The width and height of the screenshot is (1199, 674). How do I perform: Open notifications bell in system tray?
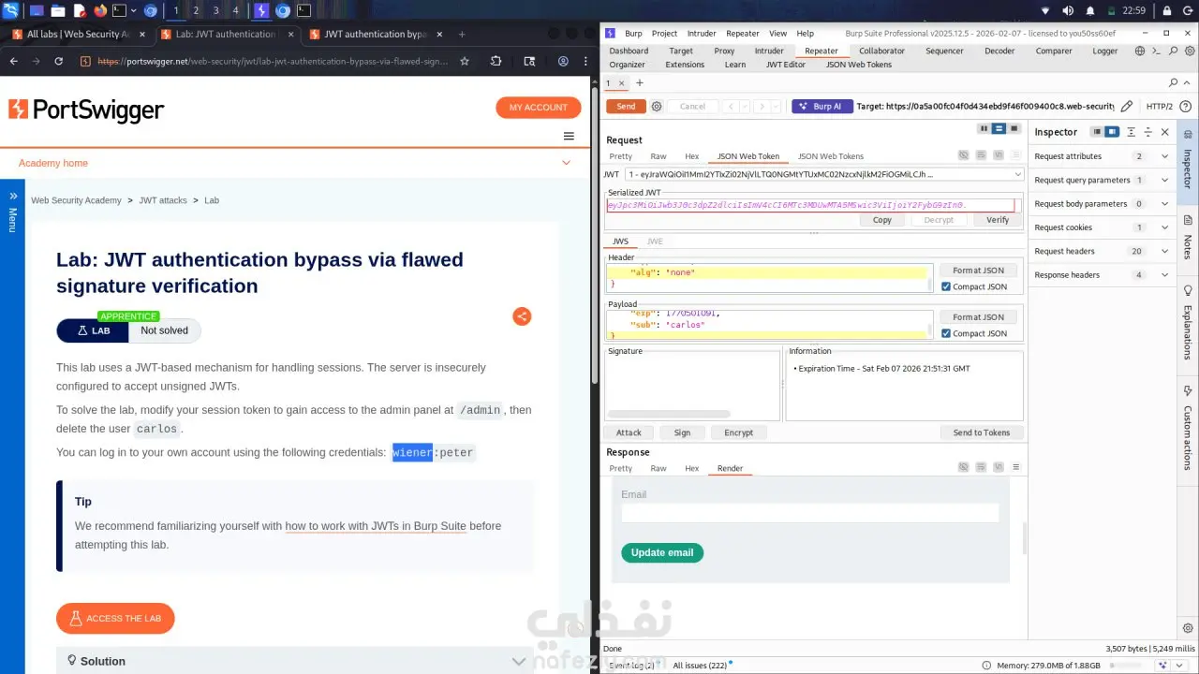1090,10
